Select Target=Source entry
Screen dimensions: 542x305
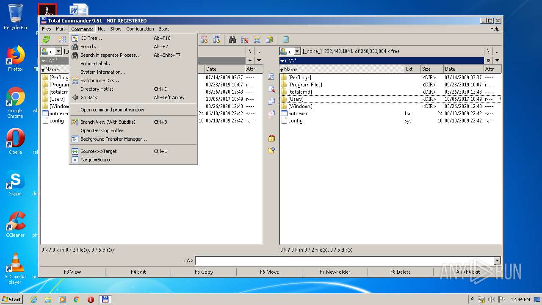click(x=133, y=160)
